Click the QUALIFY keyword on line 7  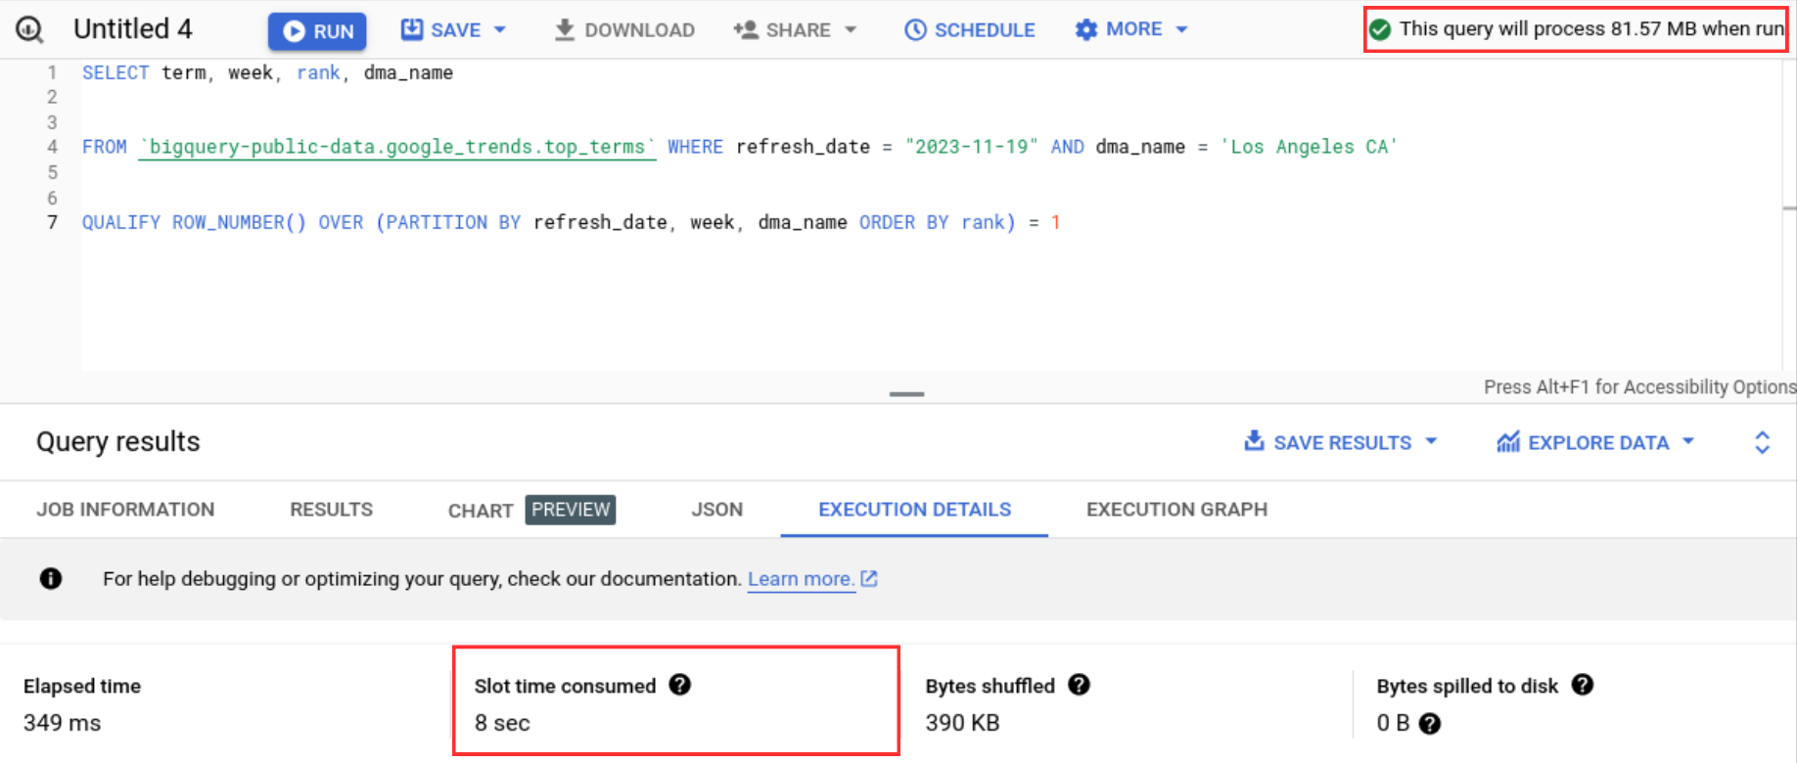click(x=121, y=222)
